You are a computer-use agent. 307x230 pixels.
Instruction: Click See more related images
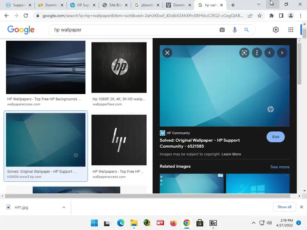click(x=280, y=167)
